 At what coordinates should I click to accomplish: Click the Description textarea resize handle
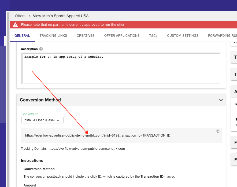tap(219, 82)
